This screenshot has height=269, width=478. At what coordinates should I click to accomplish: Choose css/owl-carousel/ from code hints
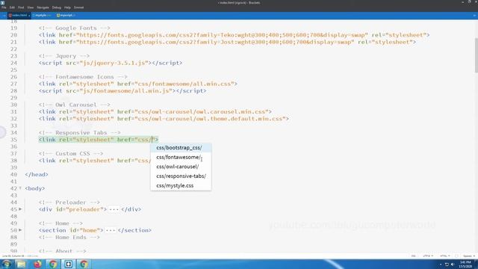181,167
